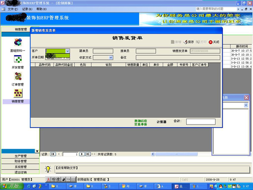Click the Windows 开始 start button
The height and width of the screenshot is (190, 253).
11,186
